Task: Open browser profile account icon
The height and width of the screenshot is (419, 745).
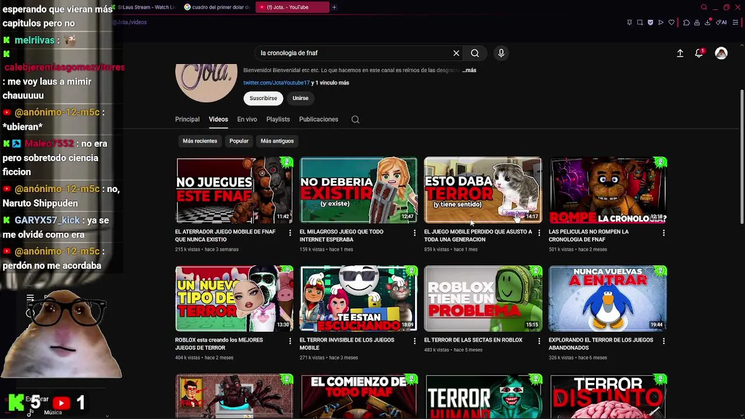Action: [697, 23]
